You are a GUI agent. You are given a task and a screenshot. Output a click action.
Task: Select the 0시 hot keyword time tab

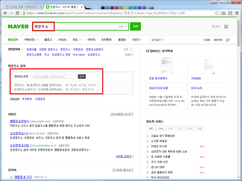click(x=151, y=128)
